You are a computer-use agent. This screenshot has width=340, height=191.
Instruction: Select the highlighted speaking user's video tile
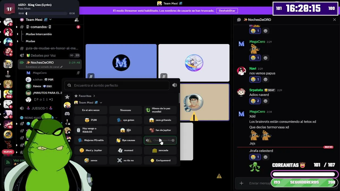(205, 102)
